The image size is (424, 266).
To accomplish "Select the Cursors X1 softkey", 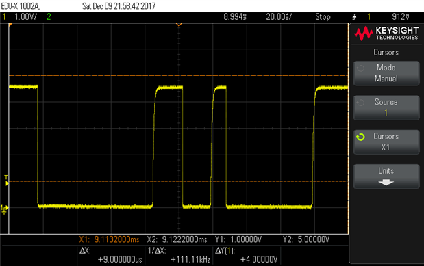I will 386,142.
